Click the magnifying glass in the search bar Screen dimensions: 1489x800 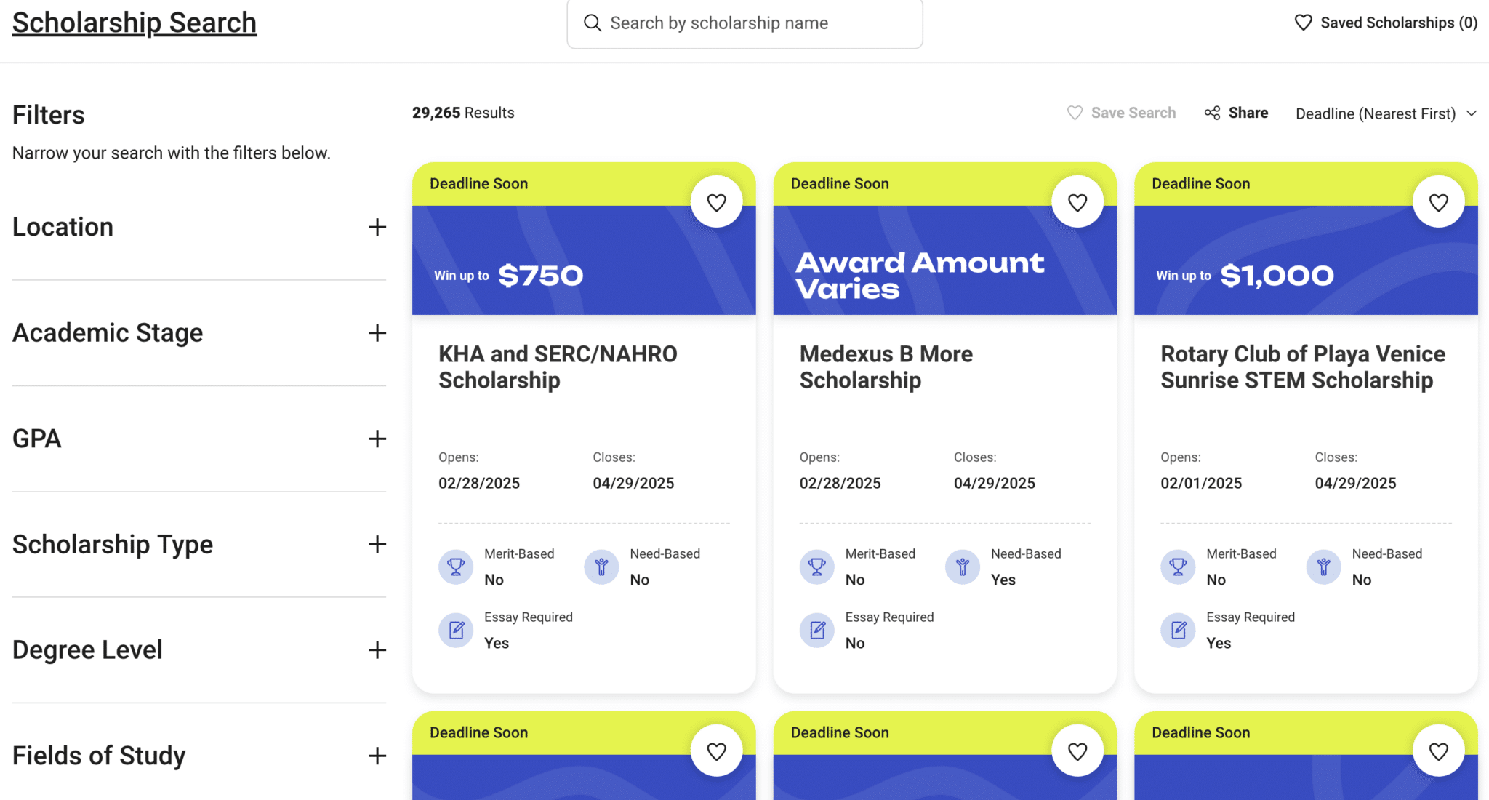coord(592,23)
